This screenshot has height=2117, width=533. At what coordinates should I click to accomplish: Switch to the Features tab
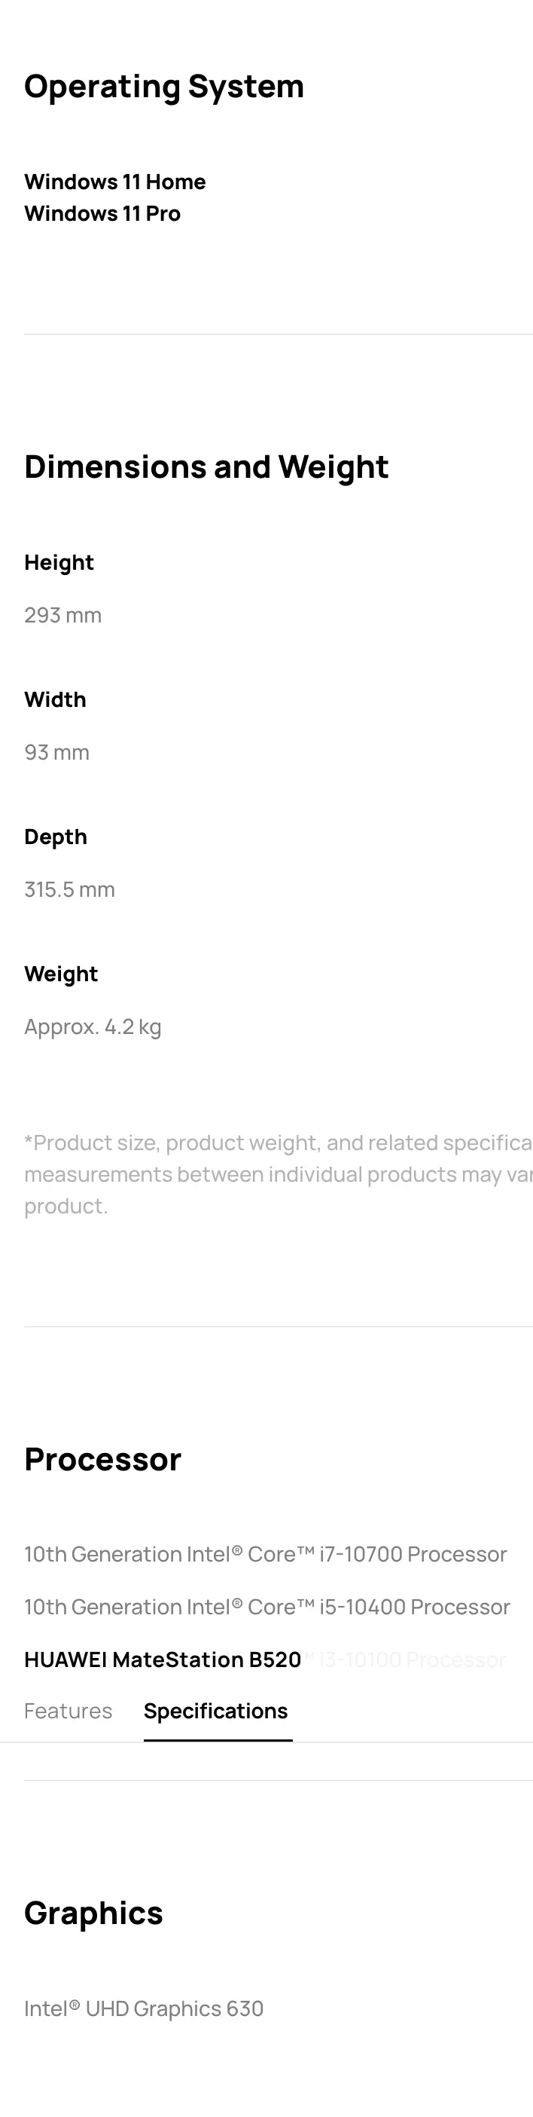(67, 1710)
